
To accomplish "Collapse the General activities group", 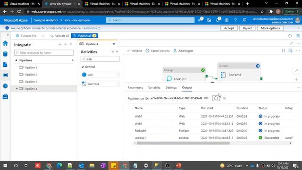I will coord(83,67).
